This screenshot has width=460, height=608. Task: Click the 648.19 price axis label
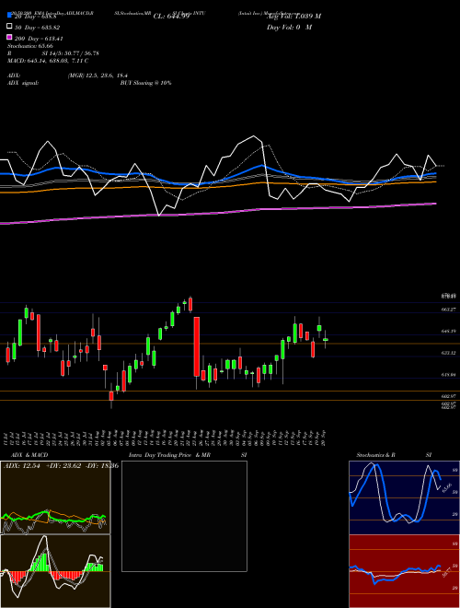[449, 331]
